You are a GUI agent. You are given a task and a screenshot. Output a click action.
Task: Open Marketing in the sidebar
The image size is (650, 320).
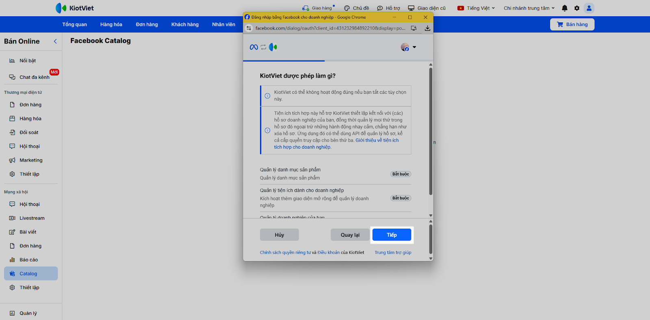point(31,160)
